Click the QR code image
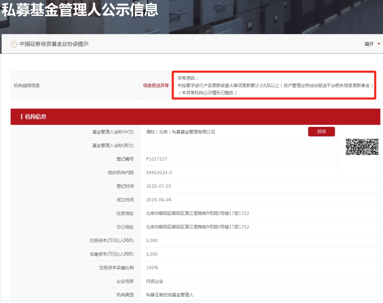This screenshot has width=383, height=303. click(362, 147)
